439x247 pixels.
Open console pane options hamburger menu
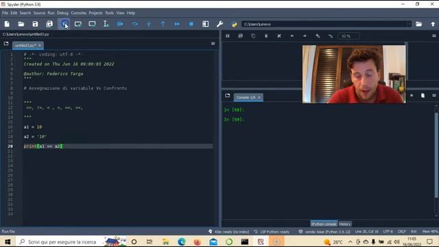coord(434,95)
